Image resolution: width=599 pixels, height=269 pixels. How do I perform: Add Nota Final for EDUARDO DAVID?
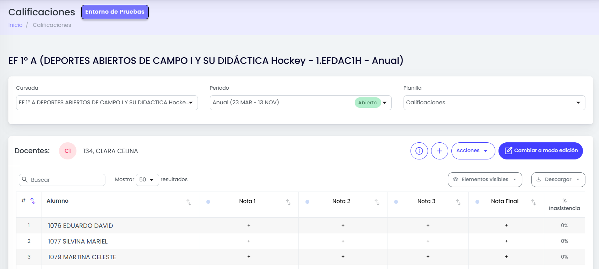[x=506, y=225]
